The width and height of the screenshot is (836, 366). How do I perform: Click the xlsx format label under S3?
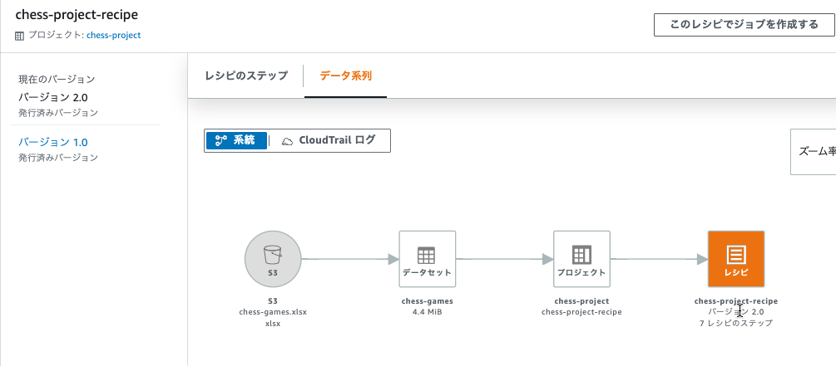(x=273, y=323)
